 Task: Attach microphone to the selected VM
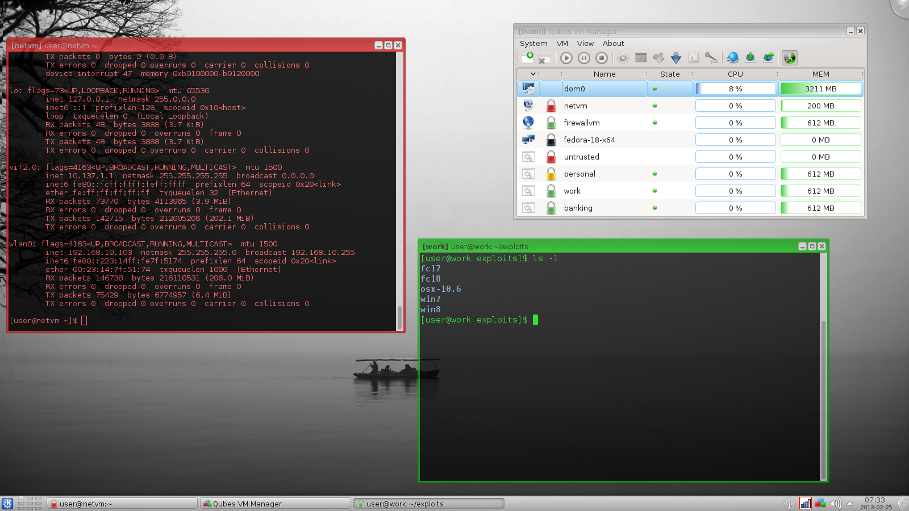click(711, 58)
